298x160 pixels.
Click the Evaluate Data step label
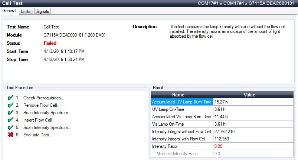click(37, 135)
